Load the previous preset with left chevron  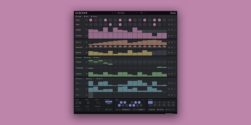(112, 13)
